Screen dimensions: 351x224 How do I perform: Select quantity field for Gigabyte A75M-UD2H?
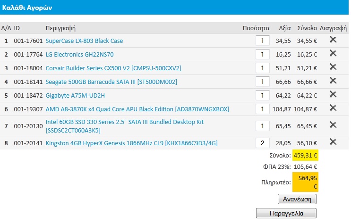262,95
